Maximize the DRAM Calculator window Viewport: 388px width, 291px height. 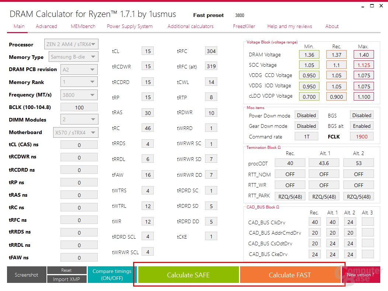pyautogui.click(x=372, y=6)
